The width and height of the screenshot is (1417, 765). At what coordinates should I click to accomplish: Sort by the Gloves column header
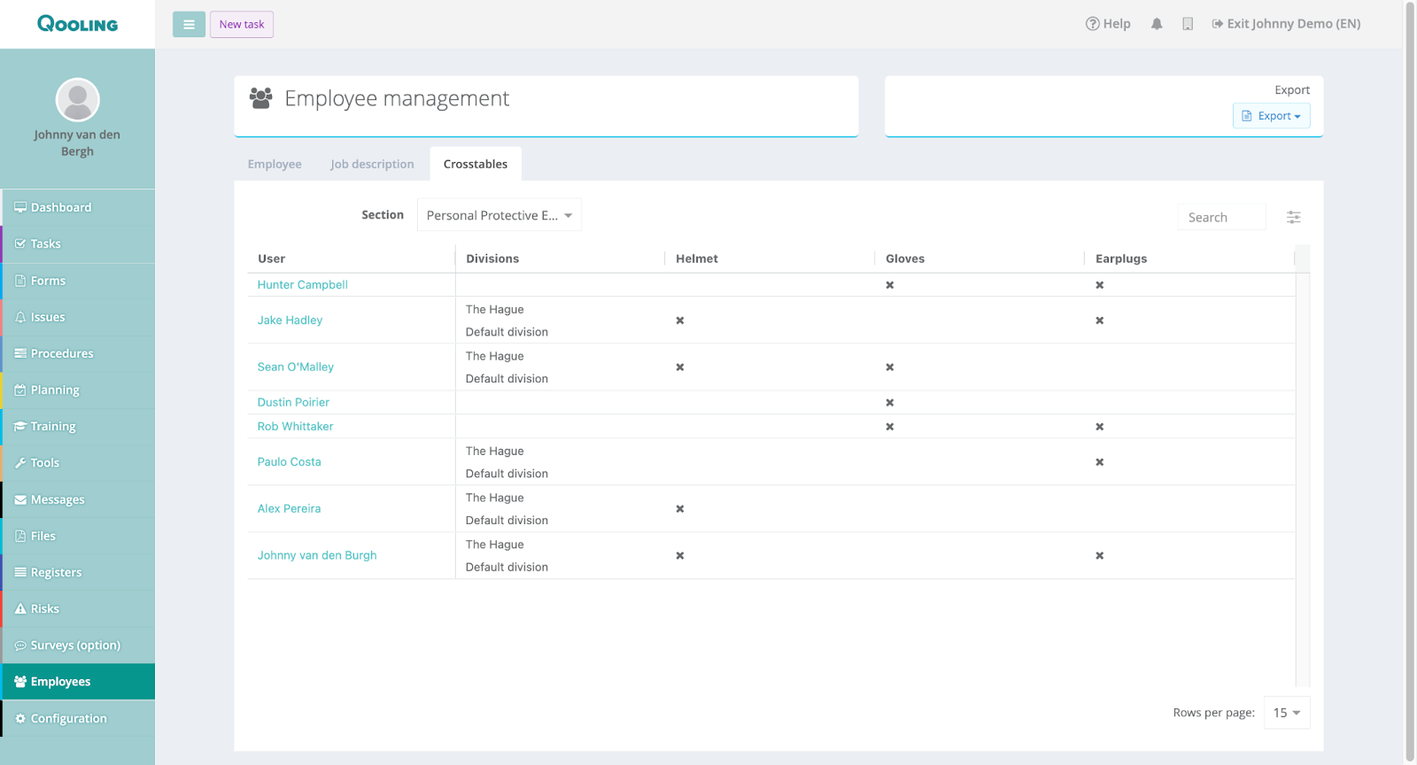point(905,259)
